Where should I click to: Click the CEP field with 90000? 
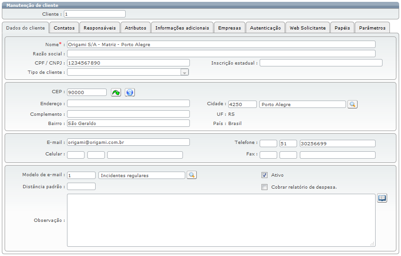pyautogui.click(x=87, y=92)
